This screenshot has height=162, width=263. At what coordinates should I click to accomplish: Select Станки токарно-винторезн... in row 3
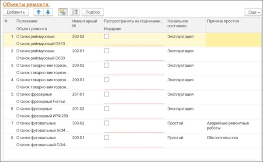(43, 65)
